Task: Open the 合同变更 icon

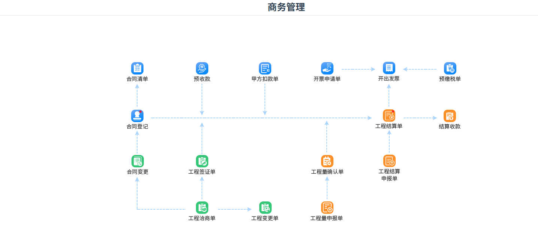Action: pyautogui.click(x=137, y=161)
